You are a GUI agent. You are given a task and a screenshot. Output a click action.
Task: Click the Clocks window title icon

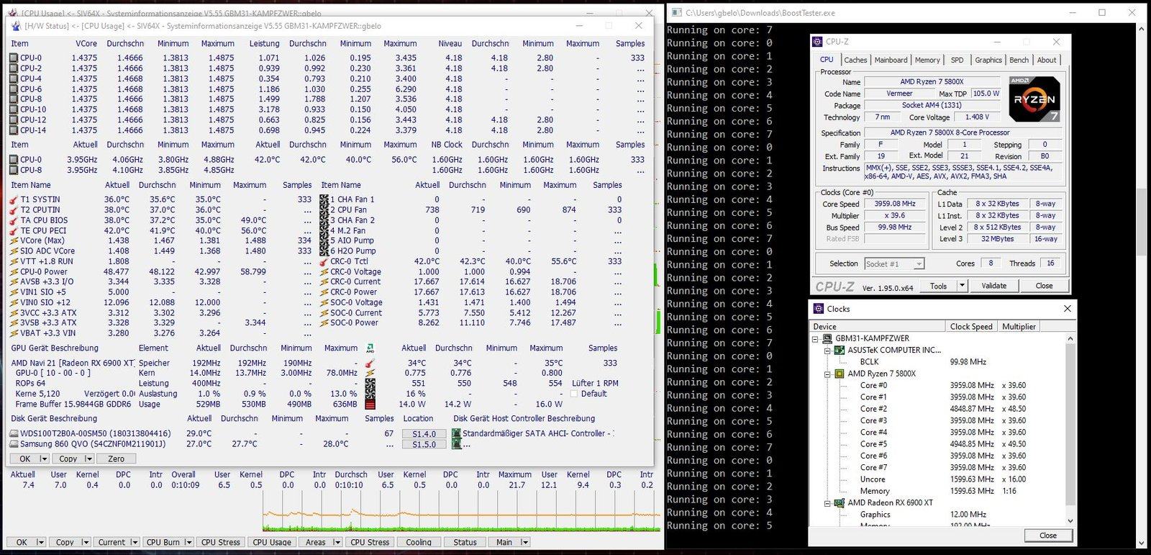pos(819,309)
